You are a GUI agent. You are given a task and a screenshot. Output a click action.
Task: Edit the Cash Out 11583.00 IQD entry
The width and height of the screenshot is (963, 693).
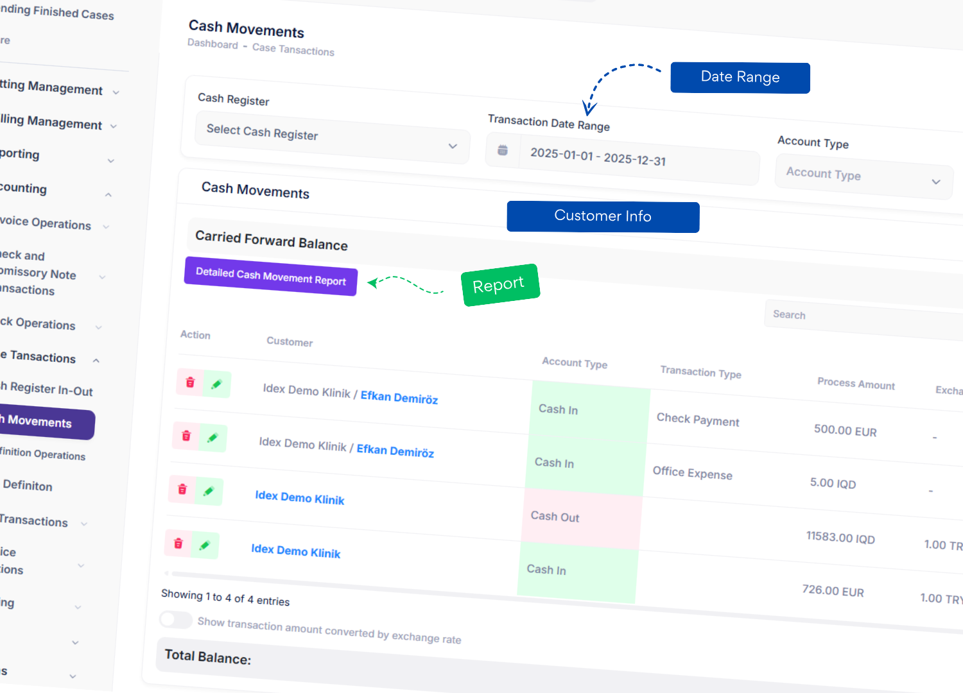click(209, 492)
